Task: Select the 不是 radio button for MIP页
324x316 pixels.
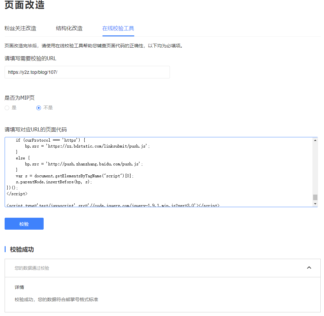Action: (x=39, y=108)
